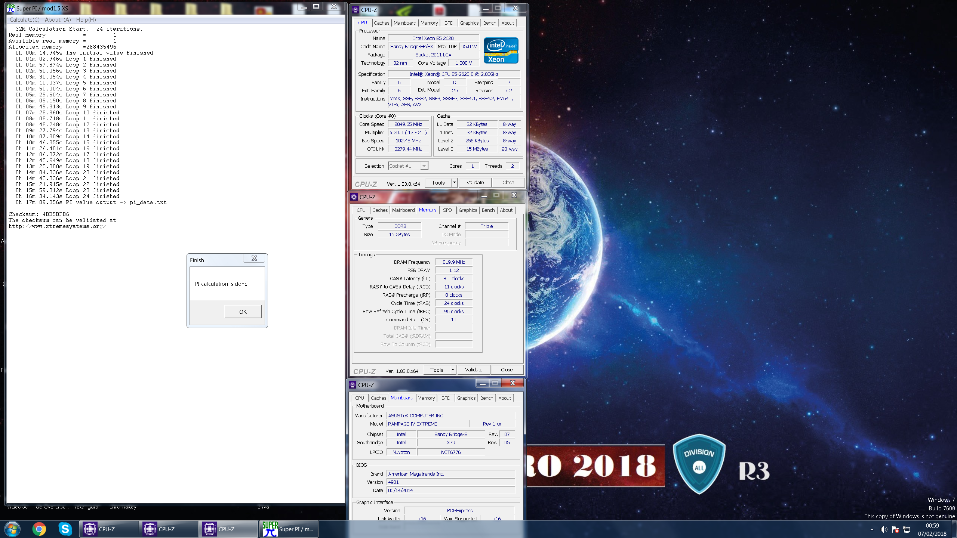The width and height of the screenshot is (957, 538).
Task: Click the Mainboard CPU-Z window title icon
Action: click(x=353, y=385)
